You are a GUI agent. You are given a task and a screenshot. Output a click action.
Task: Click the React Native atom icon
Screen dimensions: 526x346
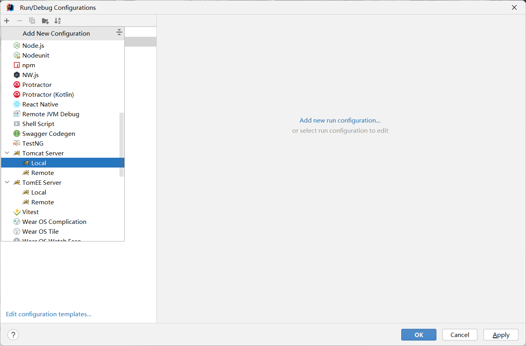17,104
